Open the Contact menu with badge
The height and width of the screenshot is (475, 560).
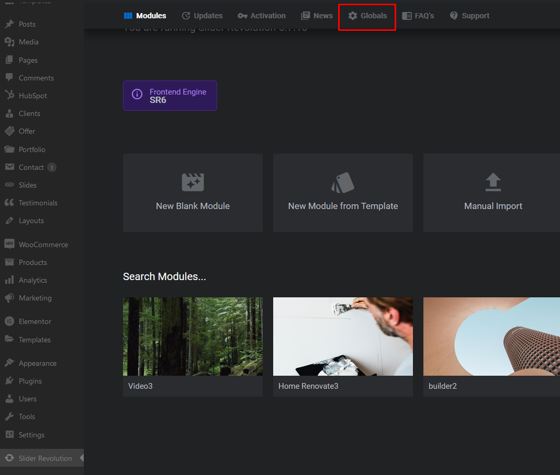coord(31,167)
